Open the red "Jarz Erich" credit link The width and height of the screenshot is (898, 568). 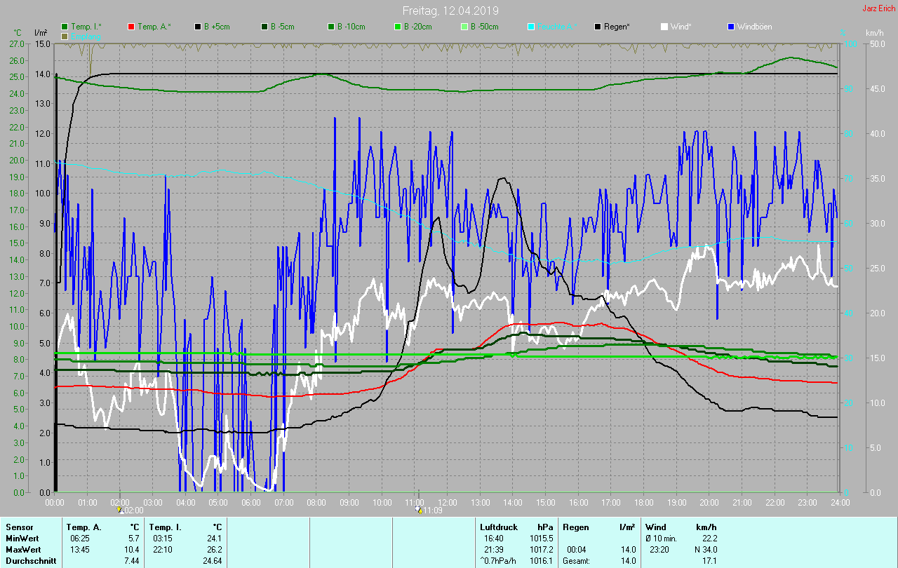point(879,8)
